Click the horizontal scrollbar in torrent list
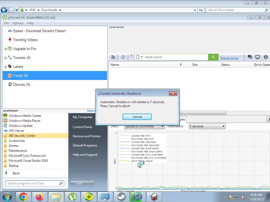 [x=203, y=113]
